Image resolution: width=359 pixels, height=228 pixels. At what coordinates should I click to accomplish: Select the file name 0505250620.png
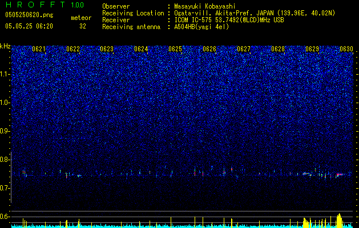pyautogui.click(x=29, y=15)
